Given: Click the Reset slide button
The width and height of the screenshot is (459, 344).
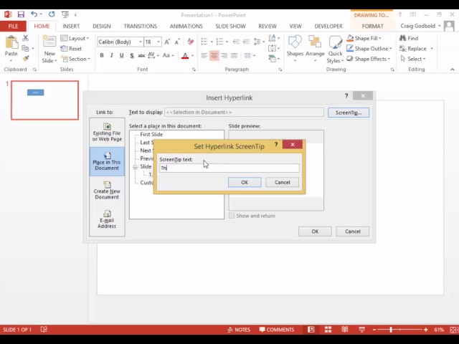Looking at the screenshot, I should click(71, 49).
